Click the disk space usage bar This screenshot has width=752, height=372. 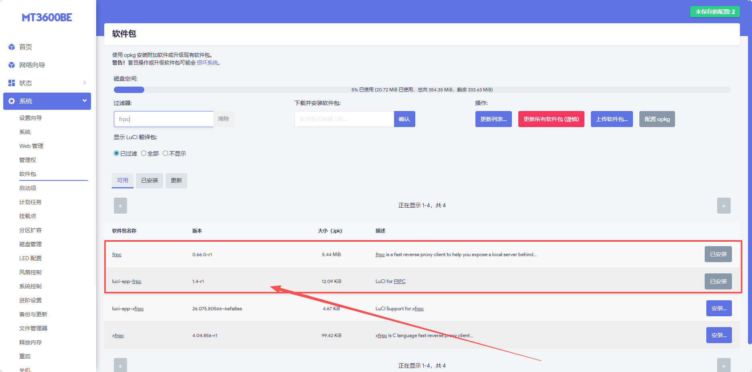coord(422,90)
